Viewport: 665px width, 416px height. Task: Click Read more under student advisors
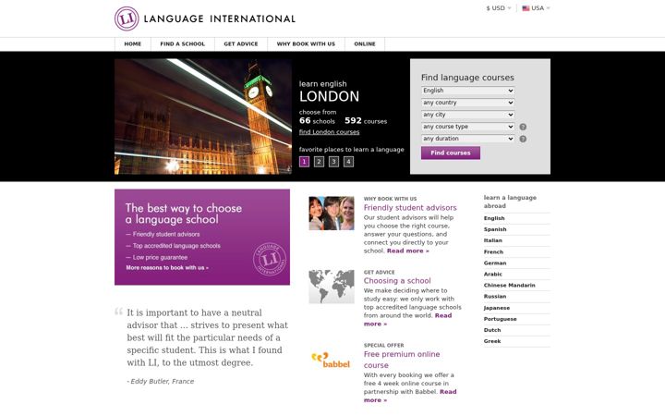pos(408,251)
